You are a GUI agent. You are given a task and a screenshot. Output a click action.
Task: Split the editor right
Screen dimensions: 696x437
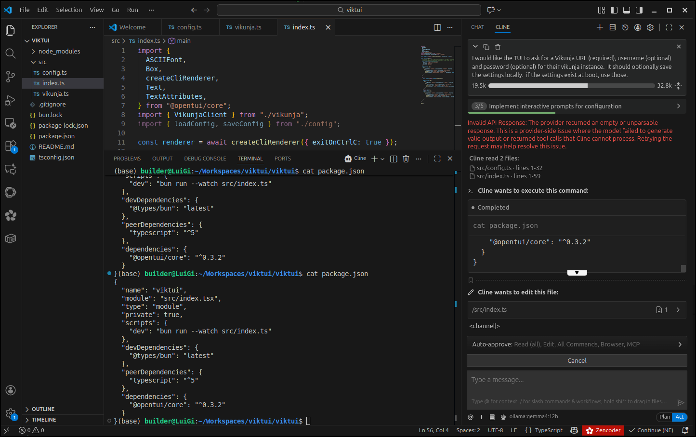(437, 27)
